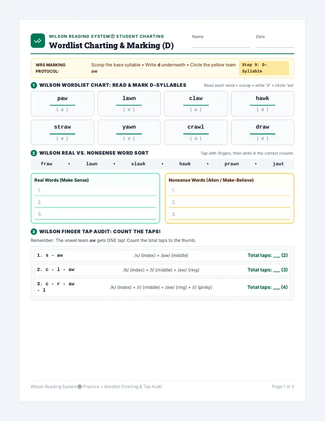Click Real Words line 2
Screen dimensions: 325x421
tap(95, 202)
